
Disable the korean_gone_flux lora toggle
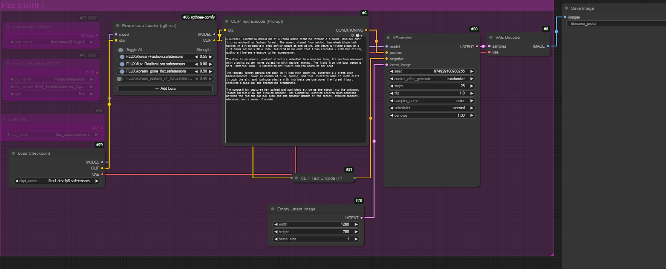coord(121,71)
